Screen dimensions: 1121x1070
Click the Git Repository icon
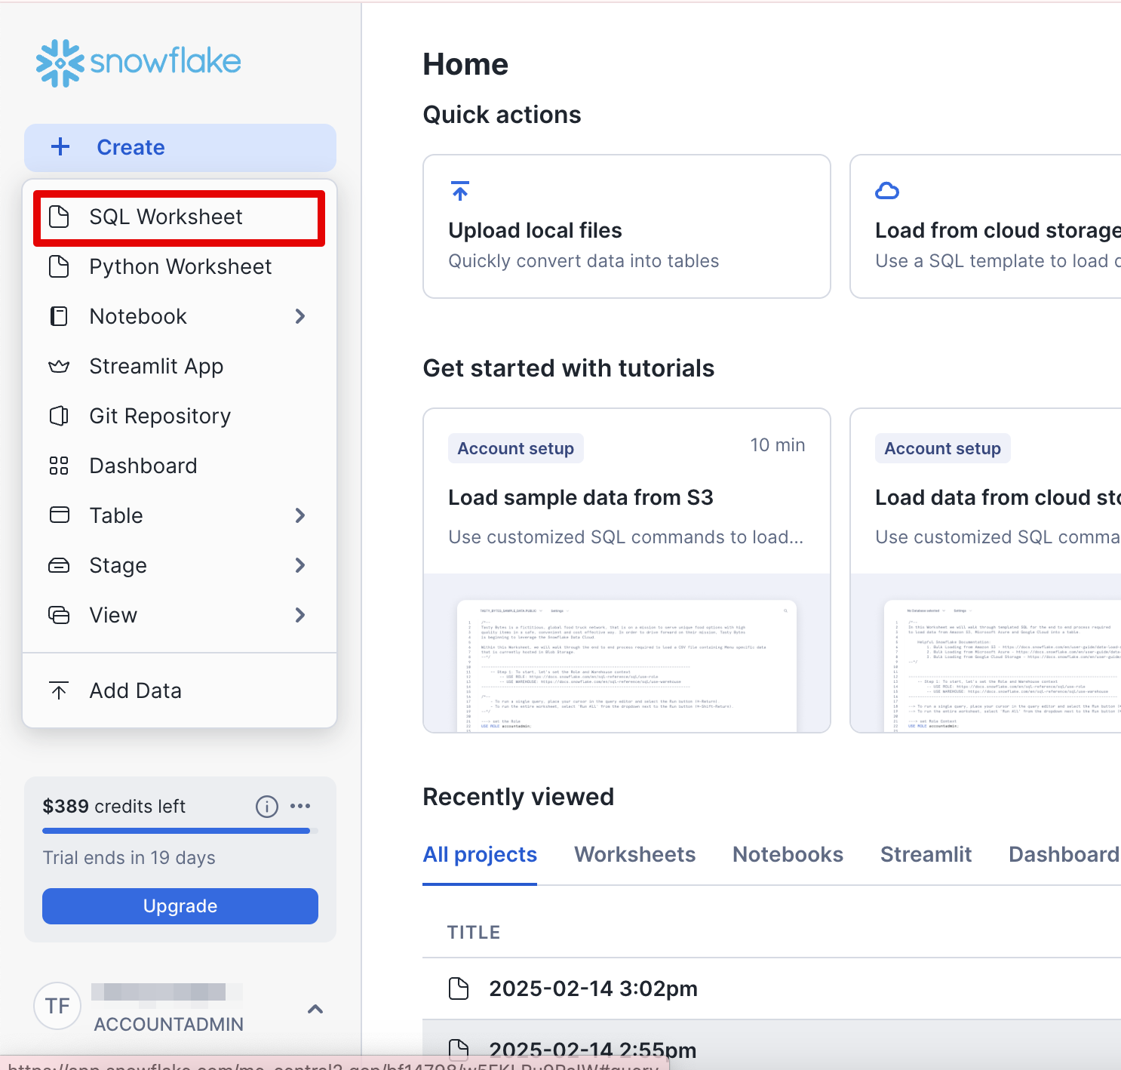(59, 417)
